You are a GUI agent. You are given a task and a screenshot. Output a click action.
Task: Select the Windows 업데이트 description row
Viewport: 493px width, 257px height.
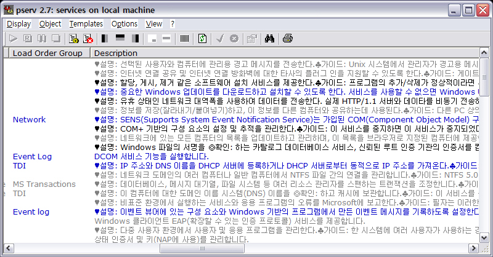287,92
